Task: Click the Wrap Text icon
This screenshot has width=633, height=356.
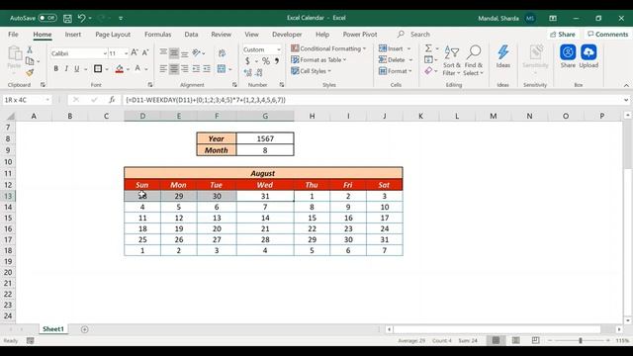Action: (222, 52)
